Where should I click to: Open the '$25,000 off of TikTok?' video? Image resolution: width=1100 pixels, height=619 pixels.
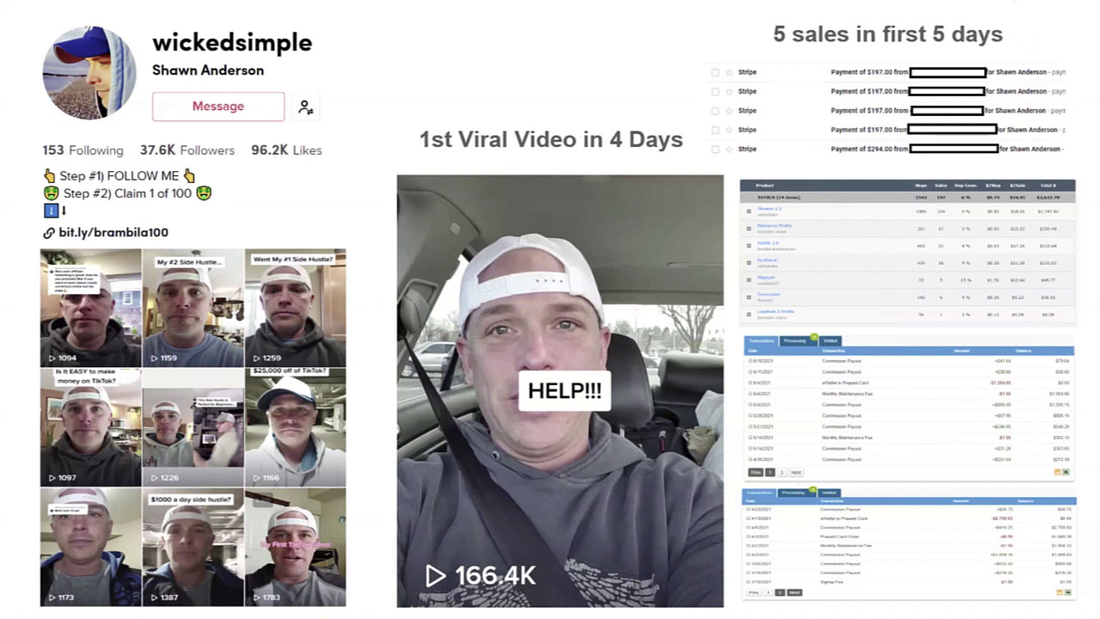pyautogui.click(x=295, y=427)
